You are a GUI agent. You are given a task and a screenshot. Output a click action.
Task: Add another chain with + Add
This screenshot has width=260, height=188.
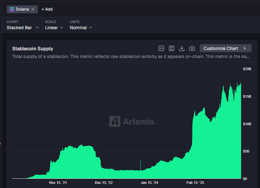coord(47,9)
